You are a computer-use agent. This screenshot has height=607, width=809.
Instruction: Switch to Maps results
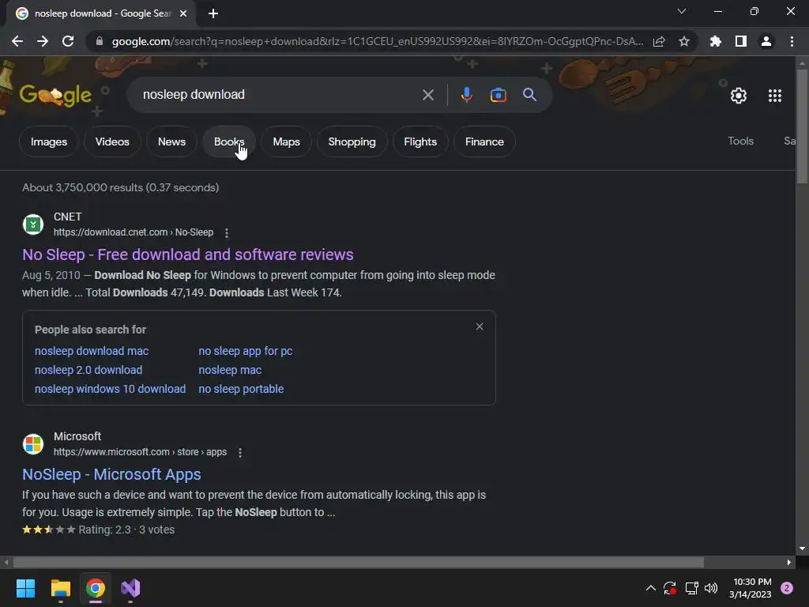(x=286, y=141)
